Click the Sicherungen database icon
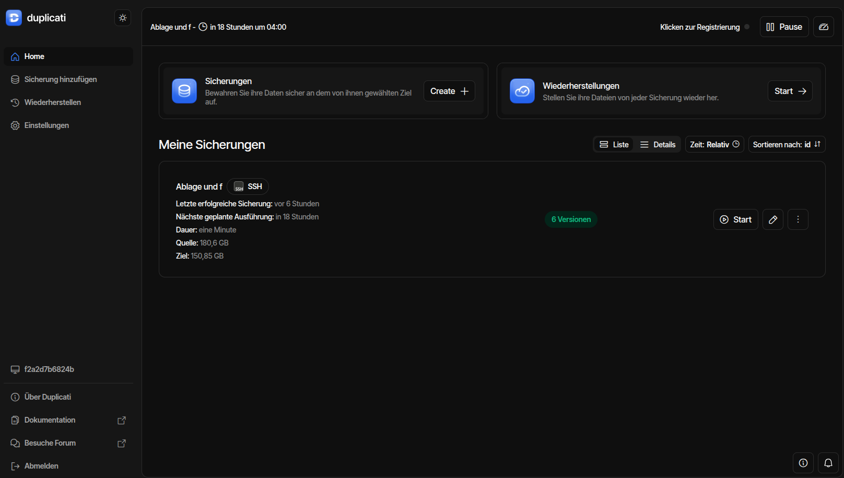 (x=184, y=91)
